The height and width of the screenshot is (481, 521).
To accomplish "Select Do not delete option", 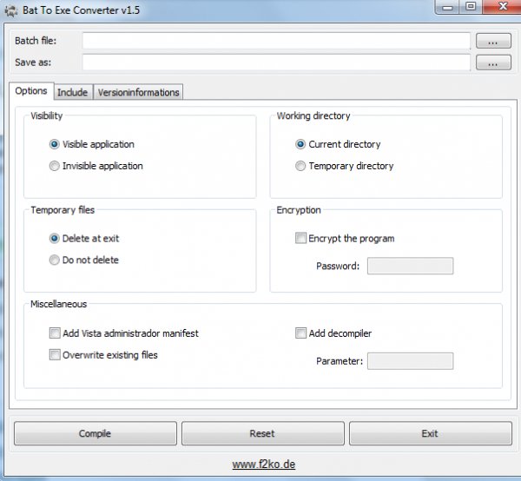I will pyautogui.click(x=55, y=260).
